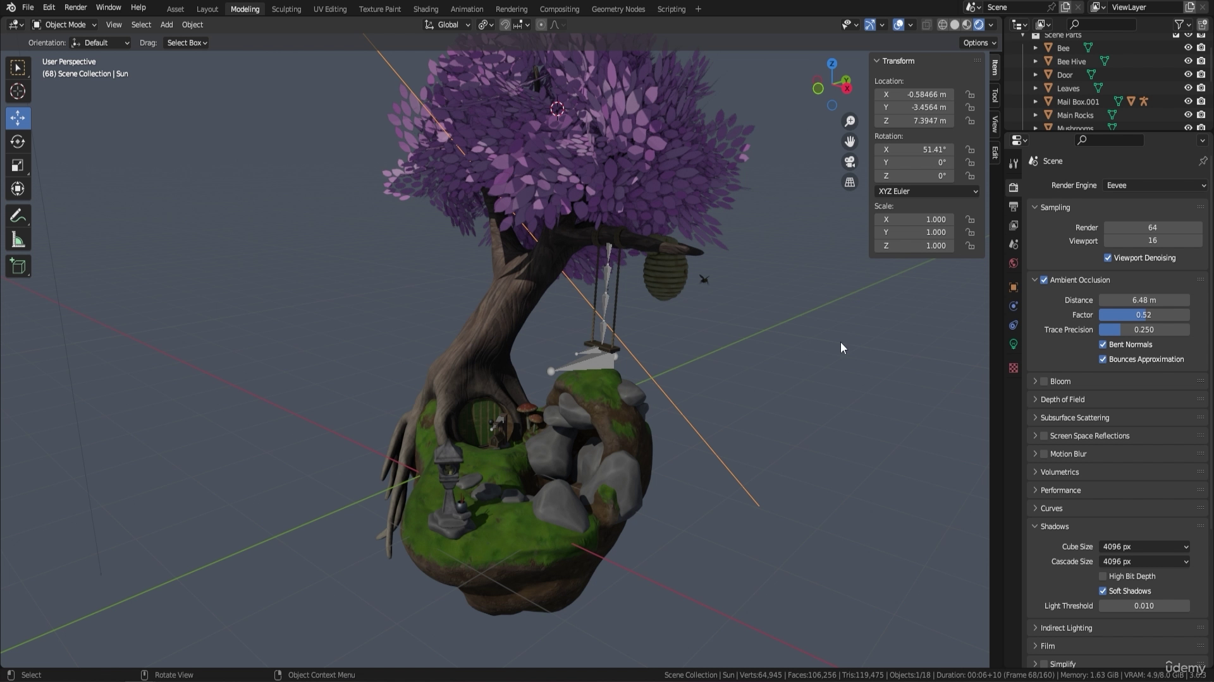The width and height of the screenshot is (1214, 682).
Task: Toggle snapping magnet icon in header
Action: 505,25
